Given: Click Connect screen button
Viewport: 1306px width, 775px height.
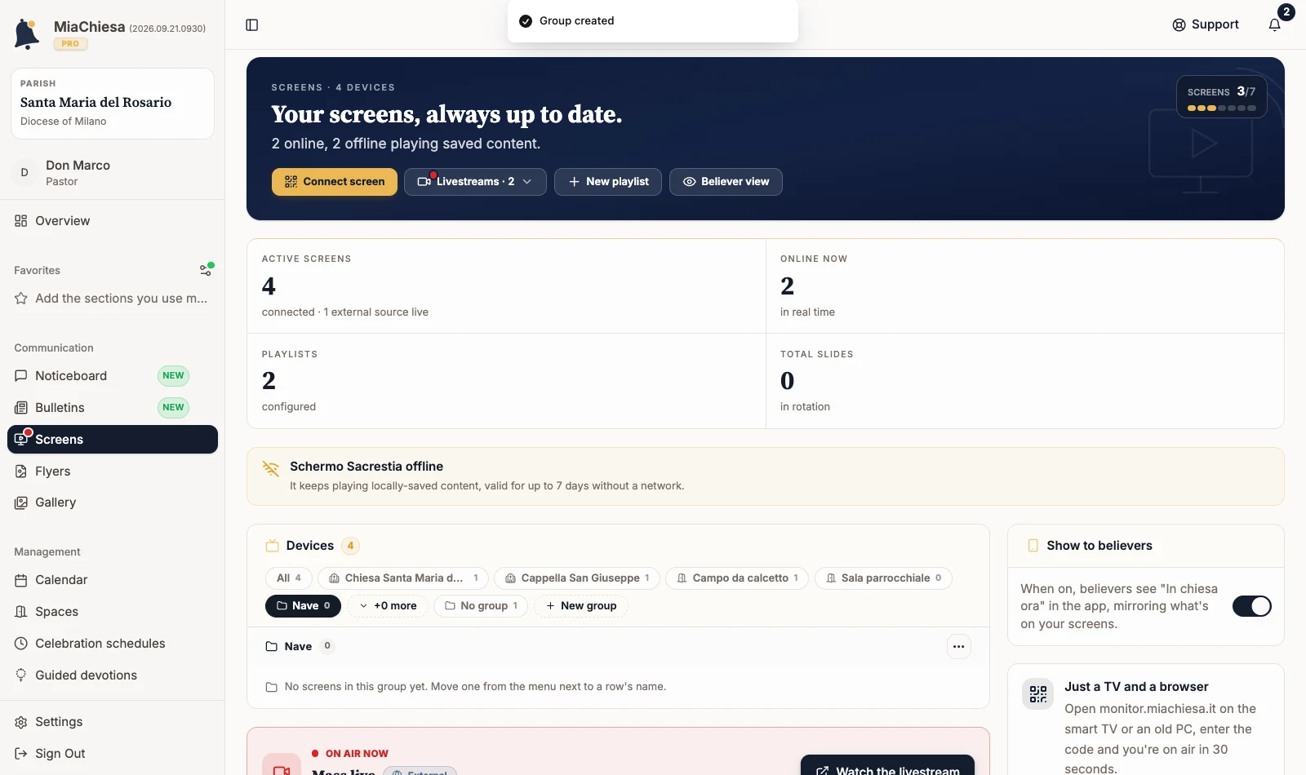Looking at the screenshot, I should click(x=335, y=182).
